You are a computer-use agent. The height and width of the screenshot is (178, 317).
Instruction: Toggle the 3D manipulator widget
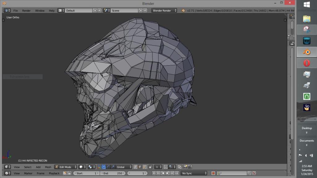pyautogui.click(x=99, y=167)
